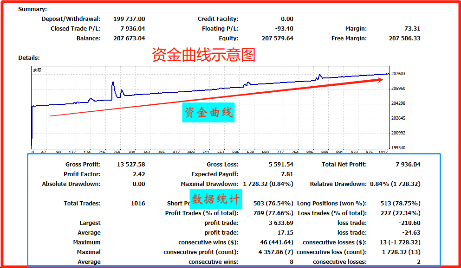
Task: Click the cyan 数据统计 label
Action: pos(216,199)
